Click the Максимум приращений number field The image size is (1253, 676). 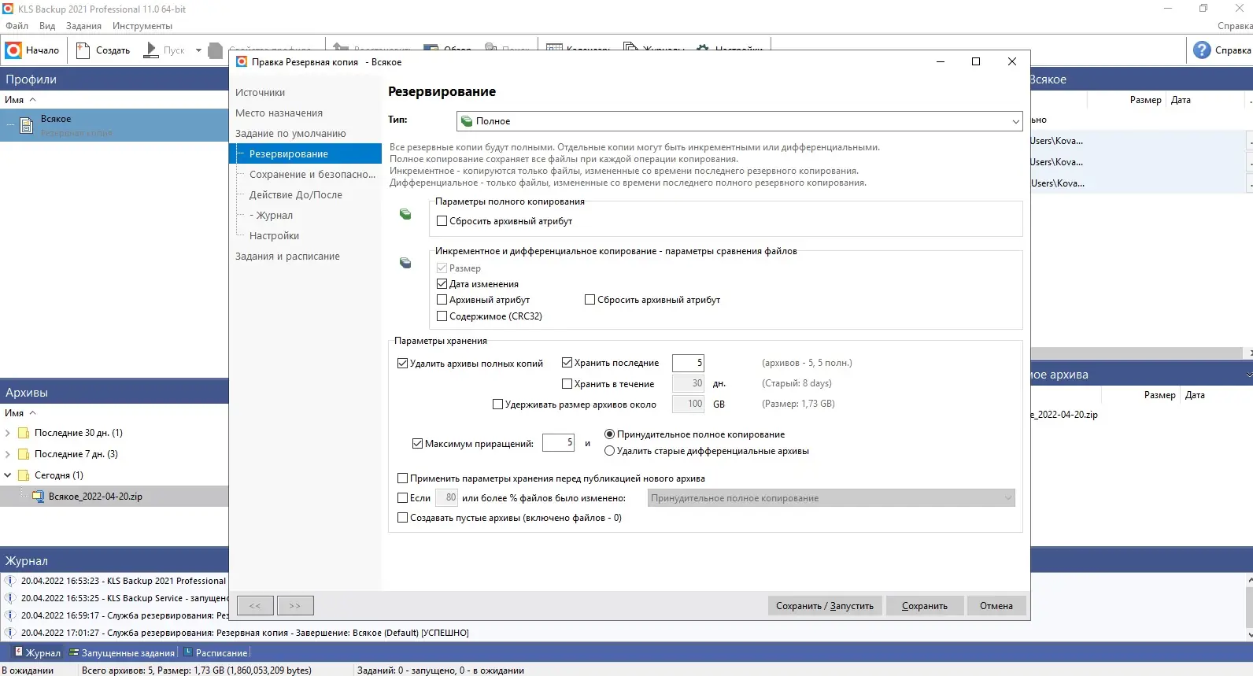click(559, 443)
